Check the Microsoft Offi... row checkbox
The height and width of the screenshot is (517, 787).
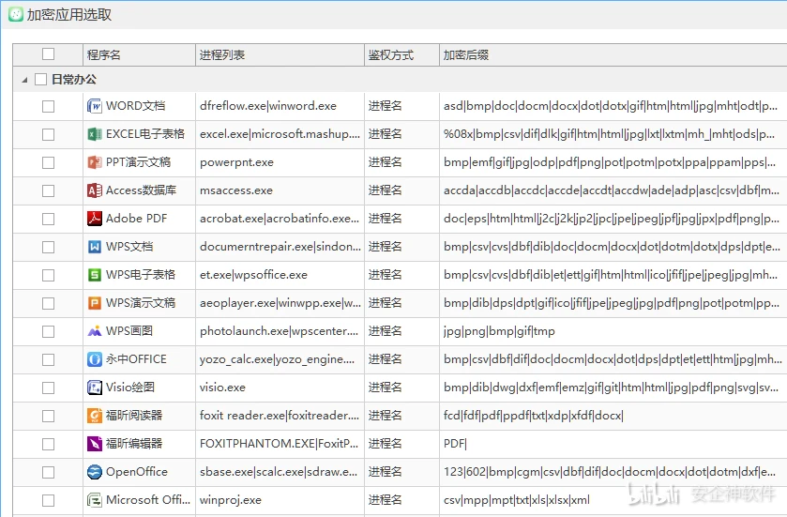(x=48, y=500)
